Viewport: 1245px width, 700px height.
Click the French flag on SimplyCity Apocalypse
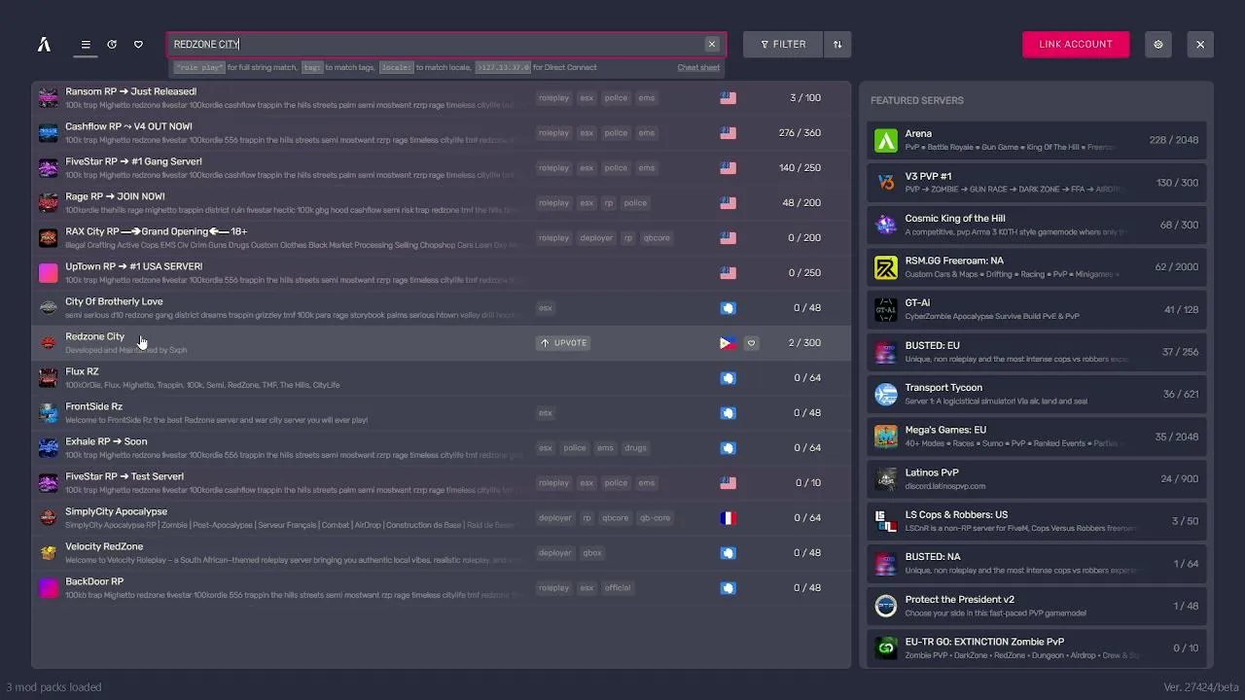pos(728,518)
